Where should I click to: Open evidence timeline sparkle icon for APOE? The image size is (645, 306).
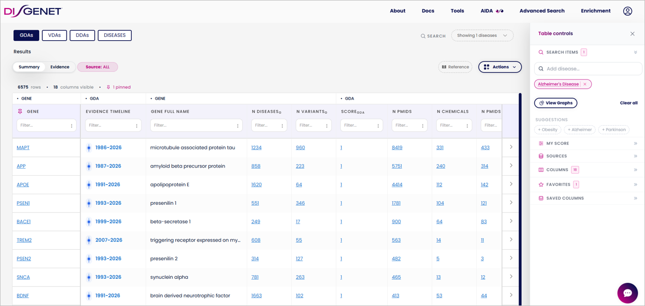click(89, 185)
